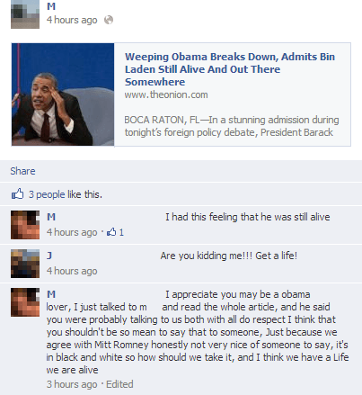Click commenter name J

[49, 256]
